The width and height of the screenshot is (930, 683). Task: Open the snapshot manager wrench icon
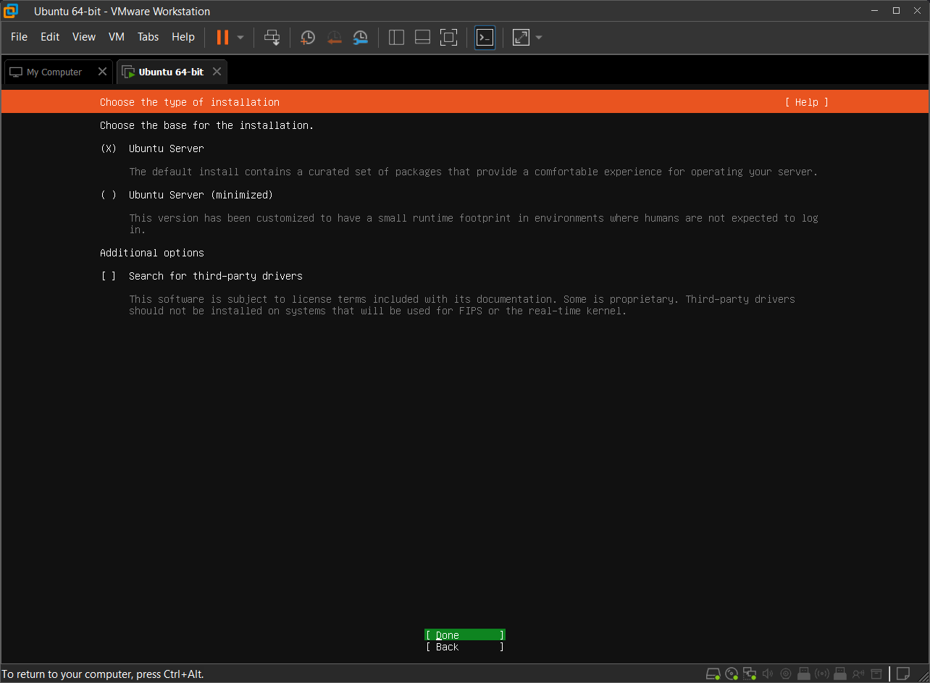pyautogui.click(x=360, y=37)
